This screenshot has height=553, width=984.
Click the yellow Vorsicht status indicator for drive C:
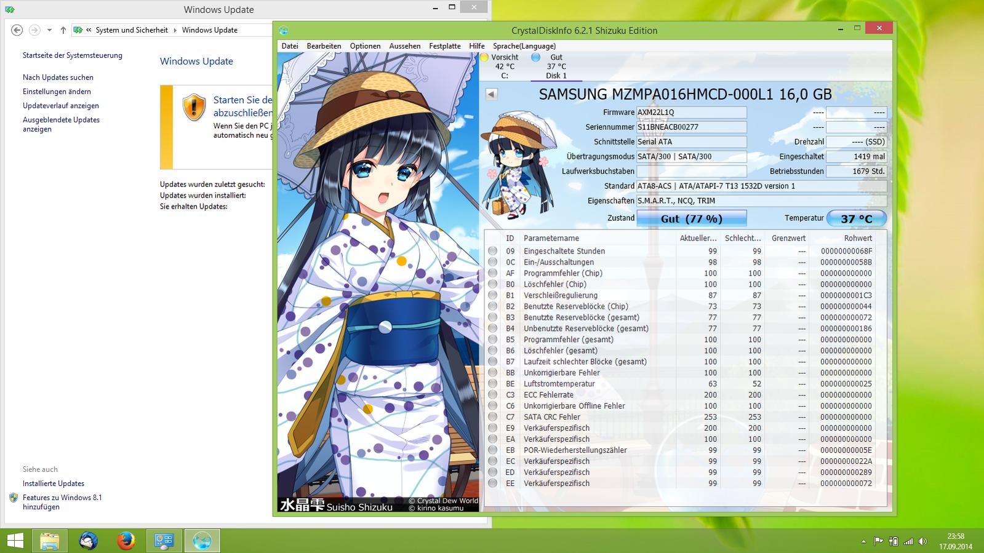(x=484, y=57)
